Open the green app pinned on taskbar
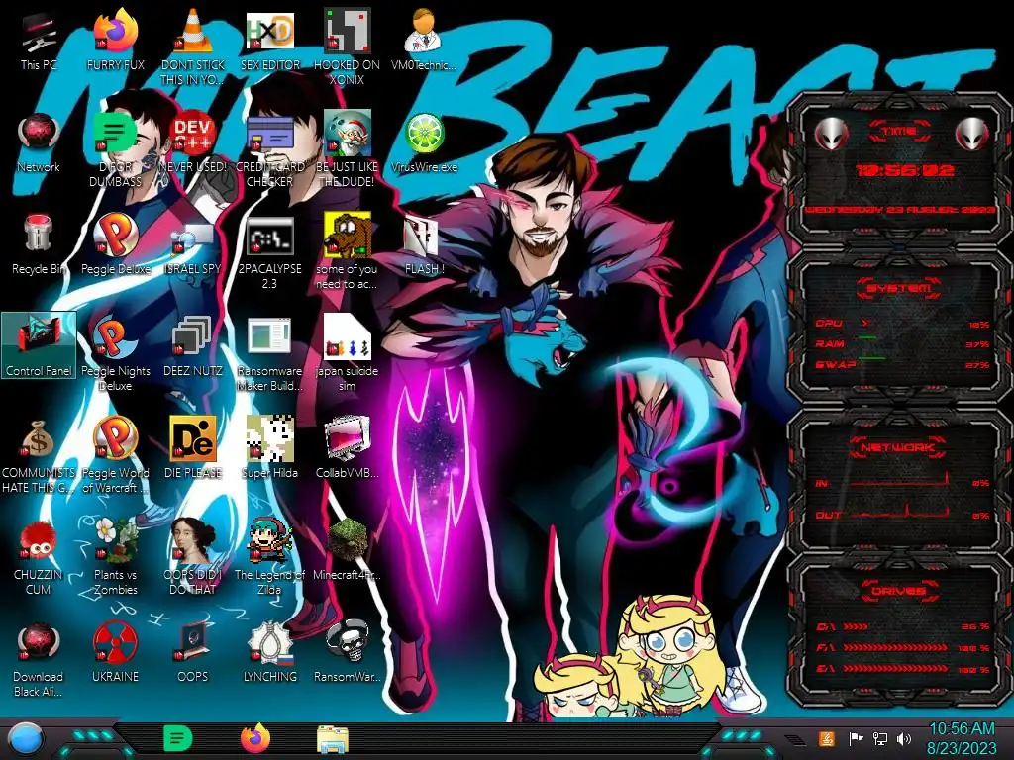The image size is (1014, 760). [x=178, y=738]
